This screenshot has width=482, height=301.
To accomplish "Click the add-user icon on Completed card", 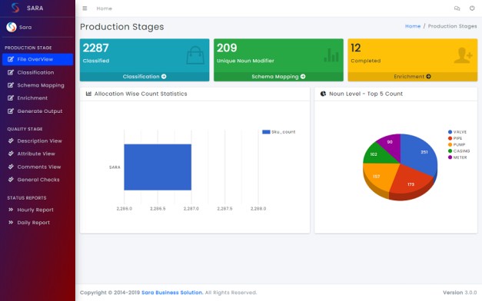I will pyautogui.click(x=463, y=55).
